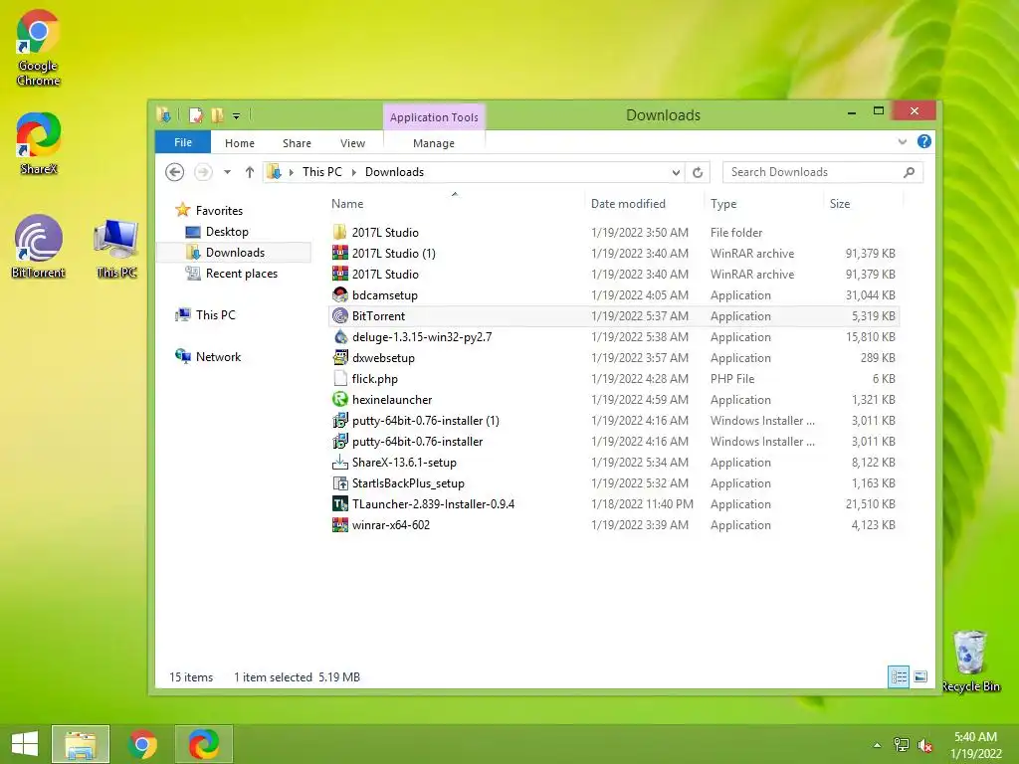Open the Home ribbon tab

click(240, 143)
